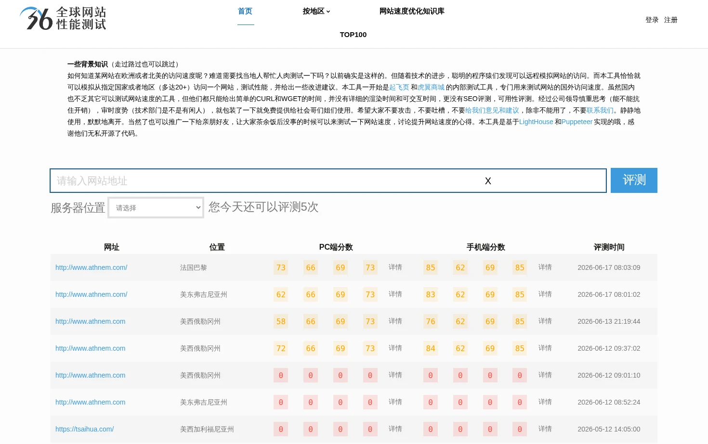708x444 pixels.
Task: Open athnem.com link tested 2026-06-12 09:01:10
Action: [91, 375]
